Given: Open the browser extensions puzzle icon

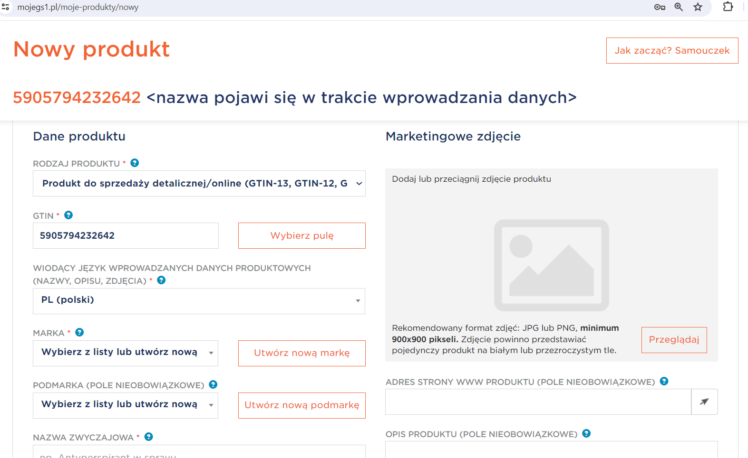Looking at the screenshot, I should (728, 7).
